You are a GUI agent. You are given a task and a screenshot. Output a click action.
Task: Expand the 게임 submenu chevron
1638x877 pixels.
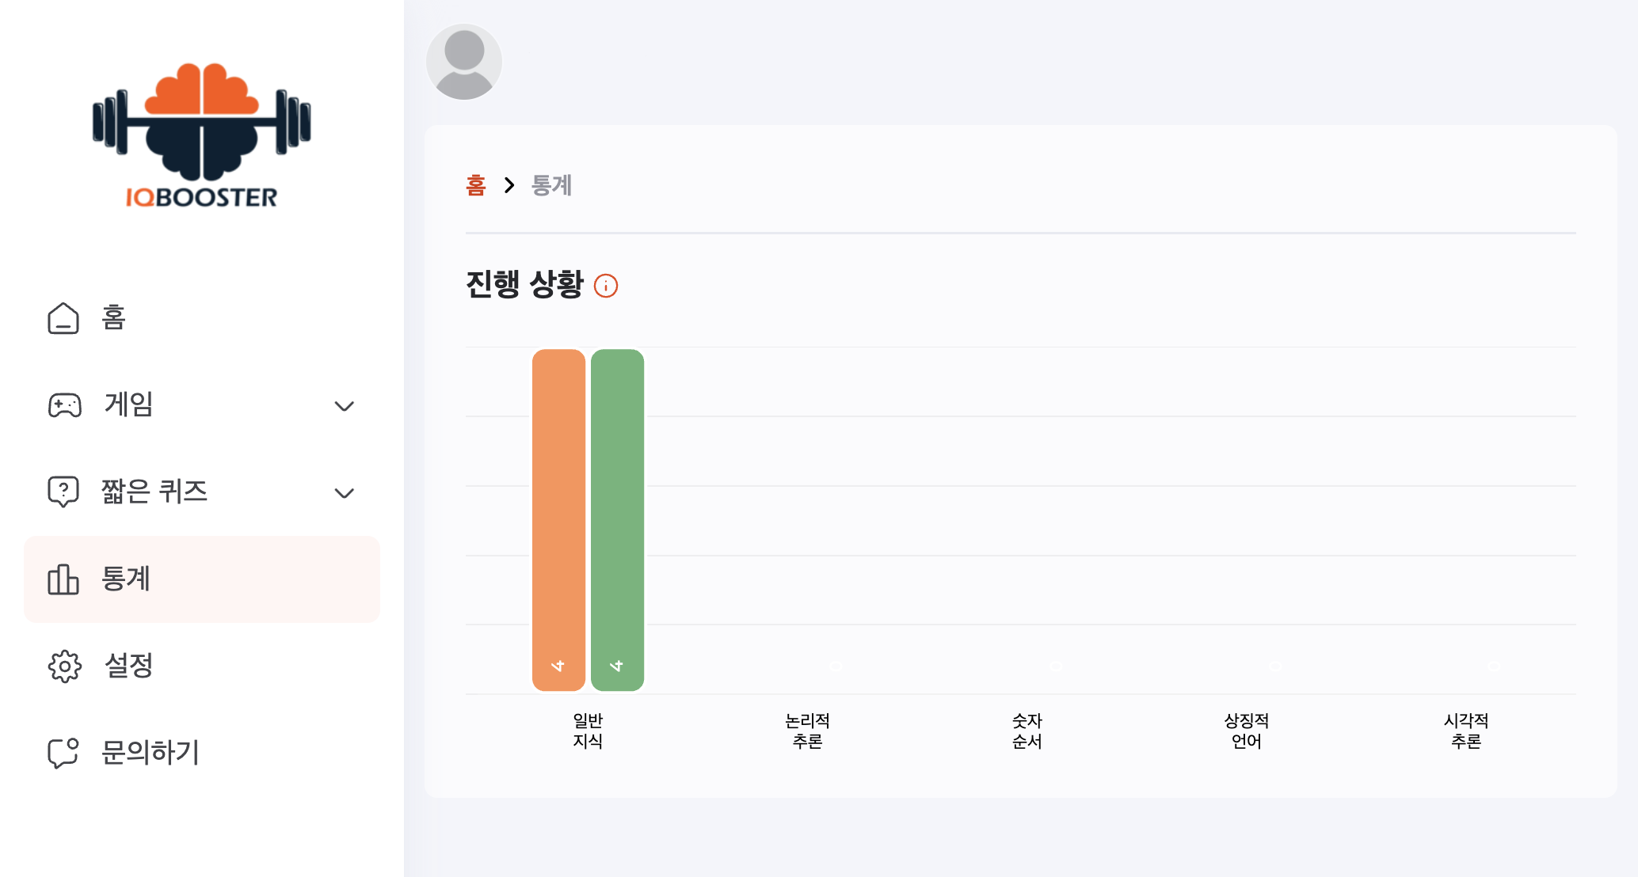tap(344, 406)
